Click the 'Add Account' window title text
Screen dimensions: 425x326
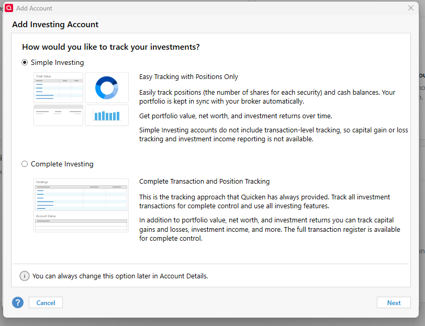(34, 8)
